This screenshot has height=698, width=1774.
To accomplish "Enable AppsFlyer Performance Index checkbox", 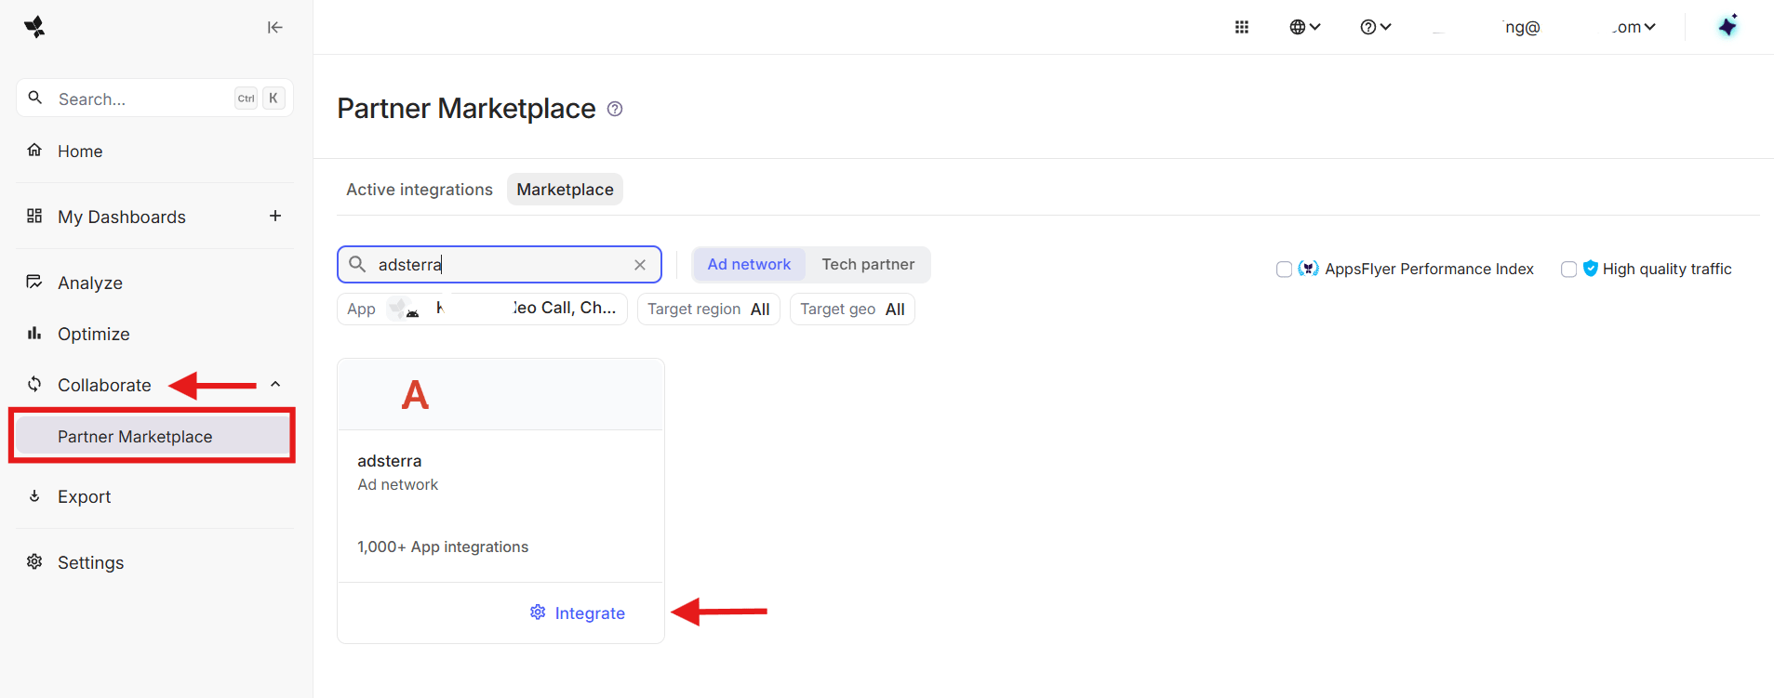I will [1284, 270].
